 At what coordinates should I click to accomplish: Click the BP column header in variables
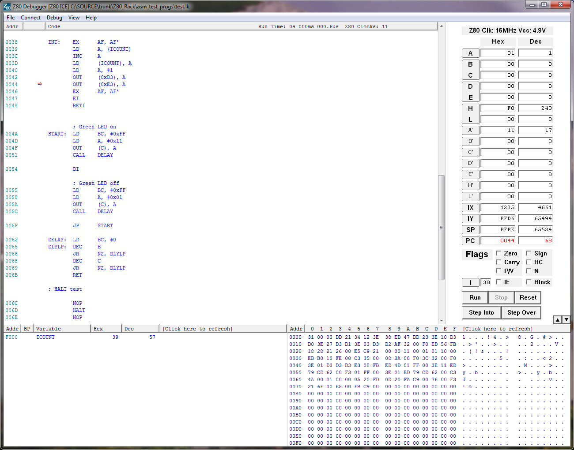(x=27, y=329)
